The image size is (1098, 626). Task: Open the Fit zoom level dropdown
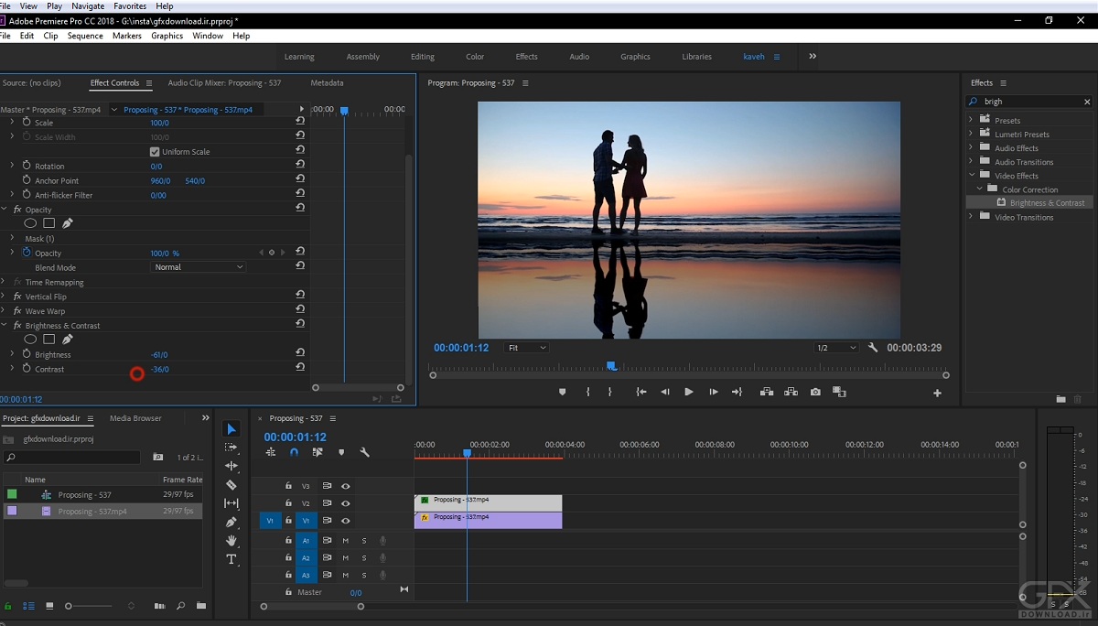527,348
